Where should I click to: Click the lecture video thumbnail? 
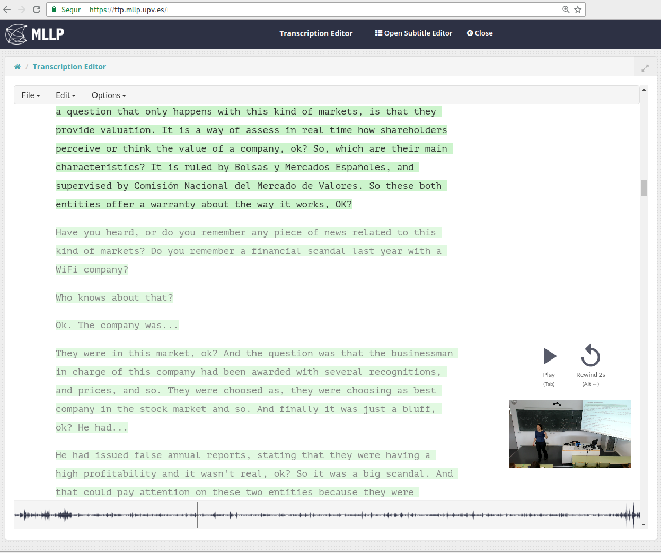(x=570, y=434)
